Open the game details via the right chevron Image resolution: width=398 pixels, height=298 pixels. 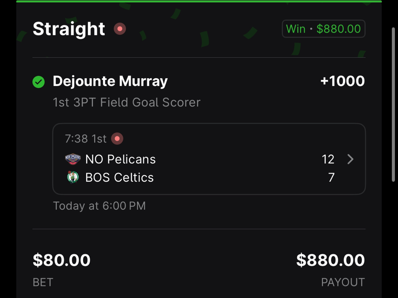click(x=350, y=159)
